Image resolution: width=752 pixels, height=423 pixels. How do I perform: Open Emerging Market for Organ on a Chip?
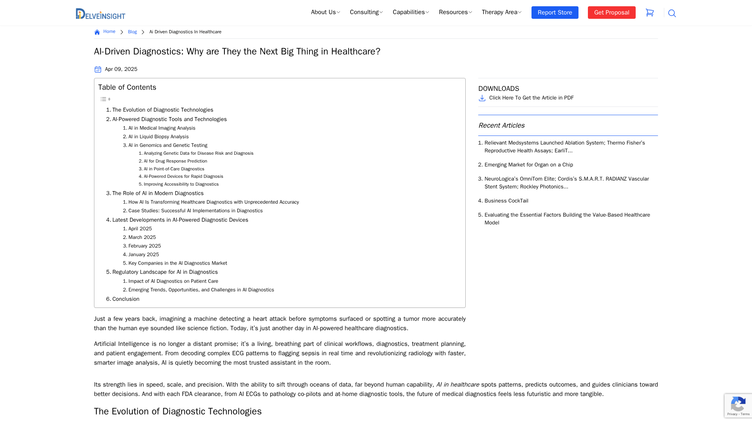pyautogui.click(x=528, y=165)
